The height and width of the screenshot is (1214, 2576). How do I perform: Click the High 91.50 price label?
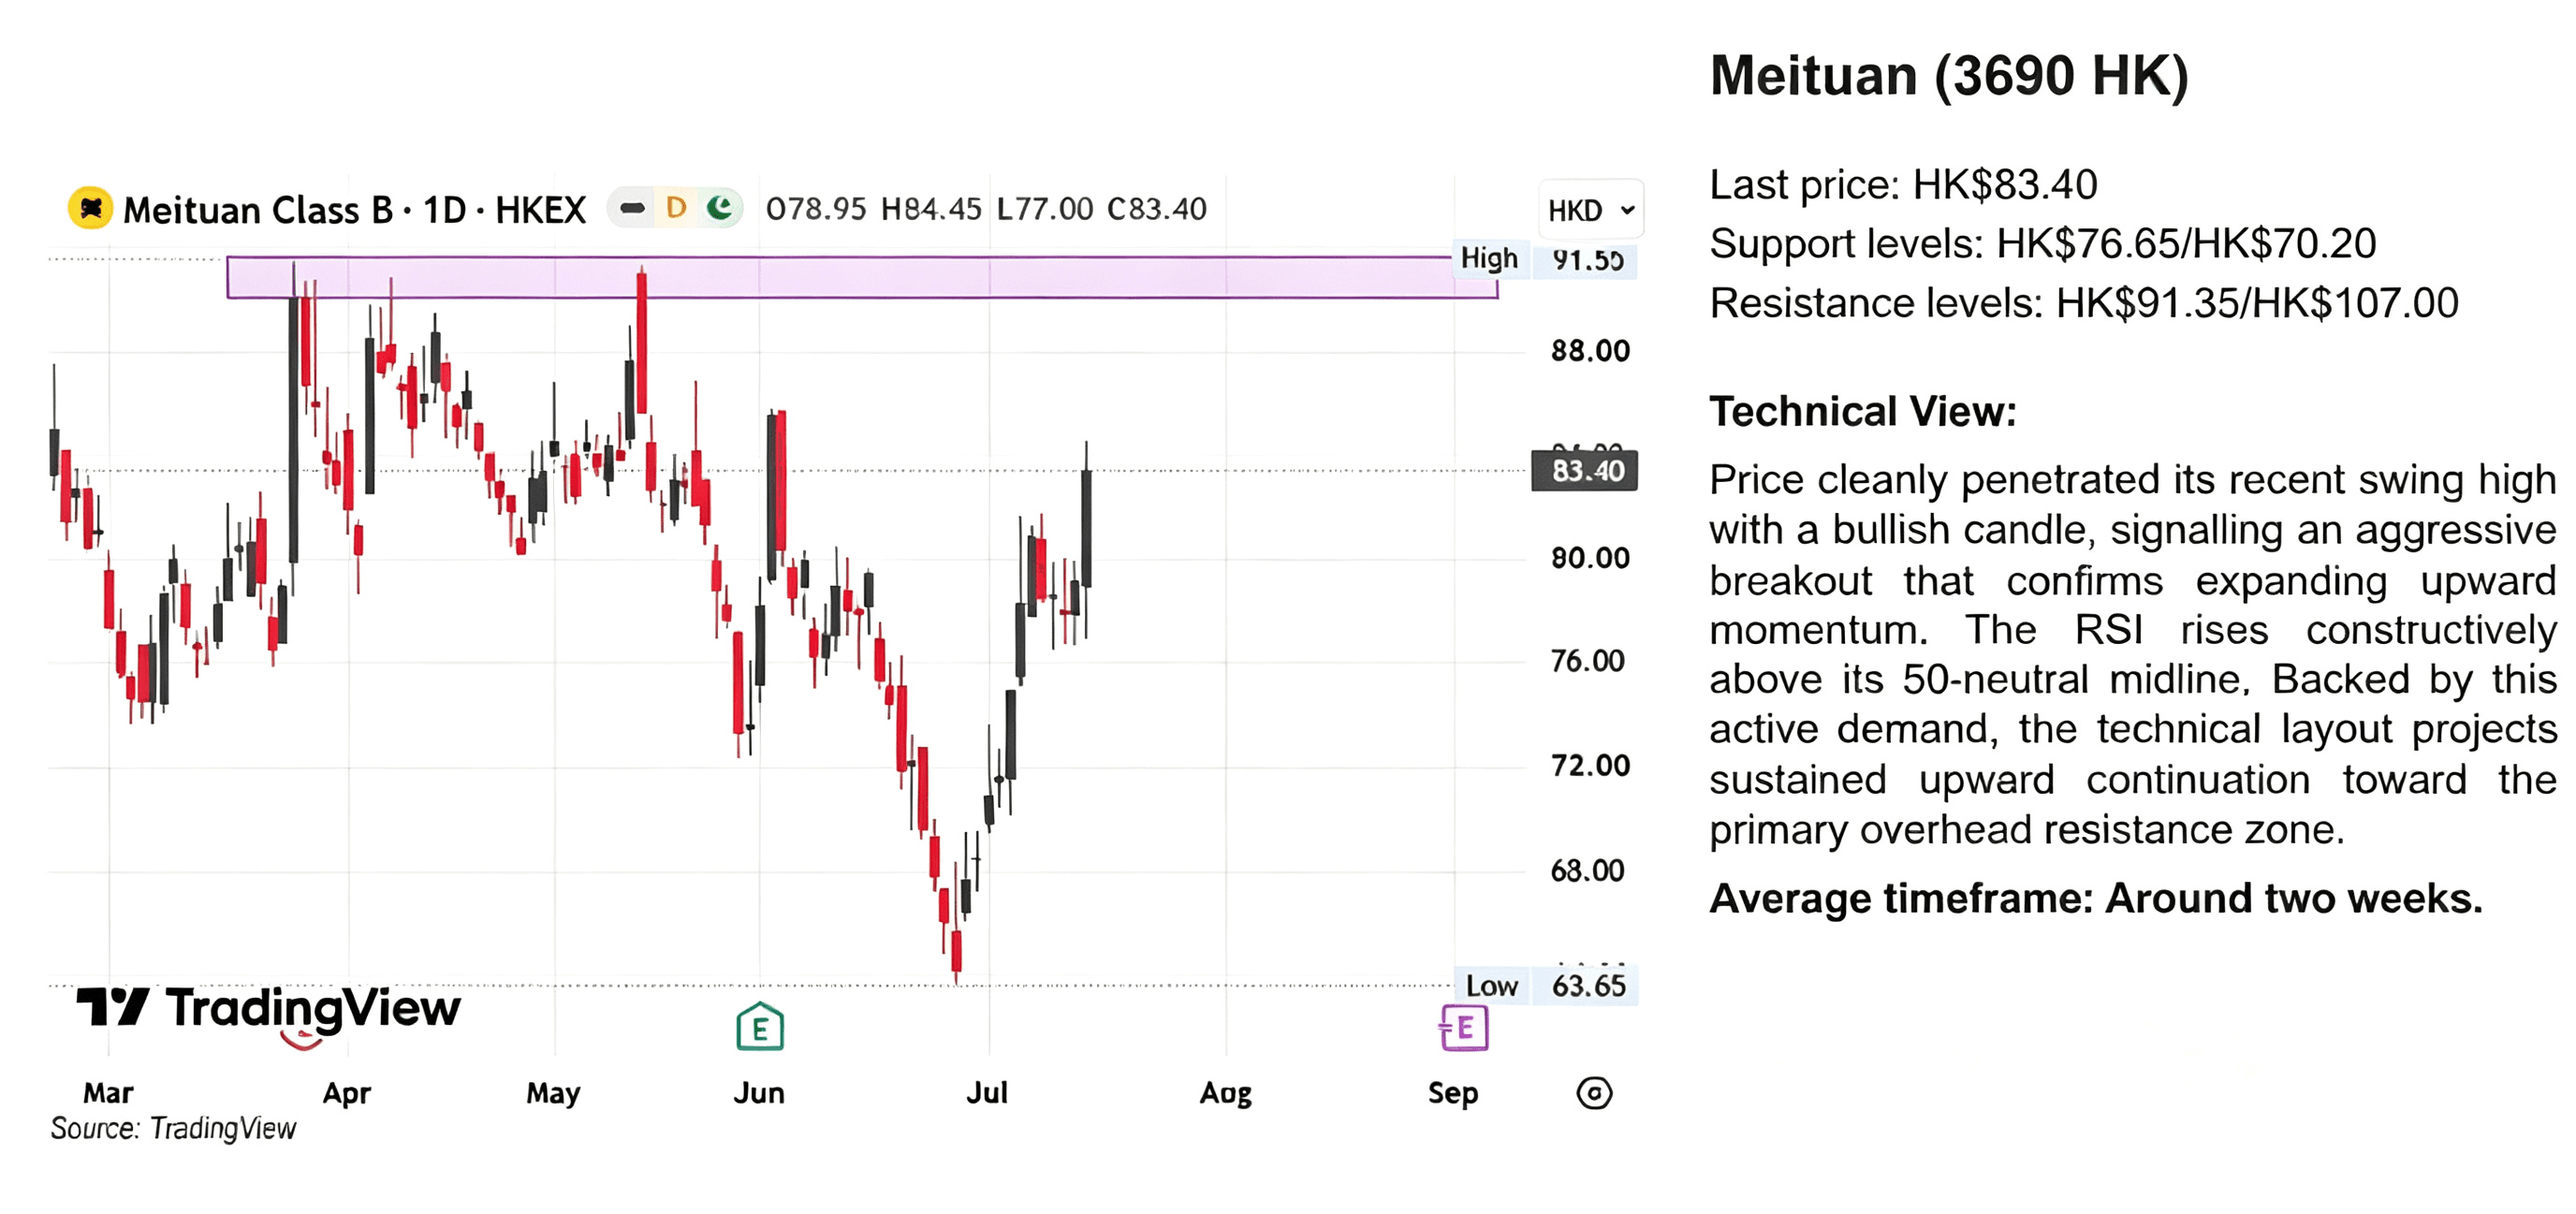[x=1544, y=260]
